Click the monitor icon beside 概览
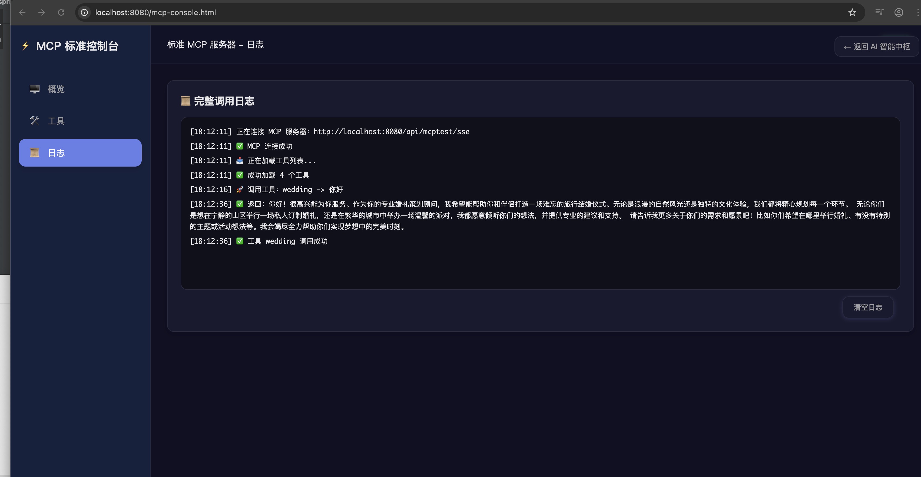This screenshot has width=921, height=477. pyautogui.click(x=35, y=89)
